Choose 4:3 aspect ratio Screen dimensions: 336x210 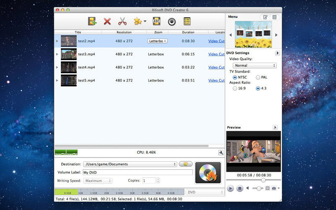(258, 88)
